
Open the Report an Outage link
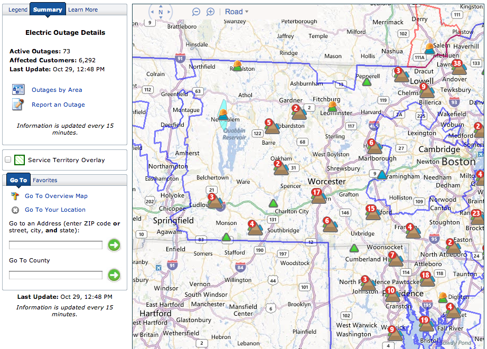[58, 105]
